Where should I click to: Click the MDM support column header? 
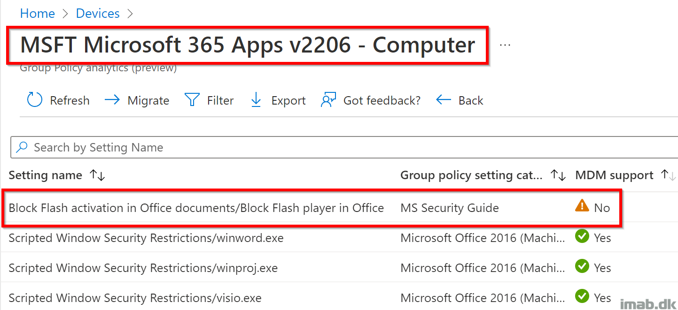click(614, 175)
